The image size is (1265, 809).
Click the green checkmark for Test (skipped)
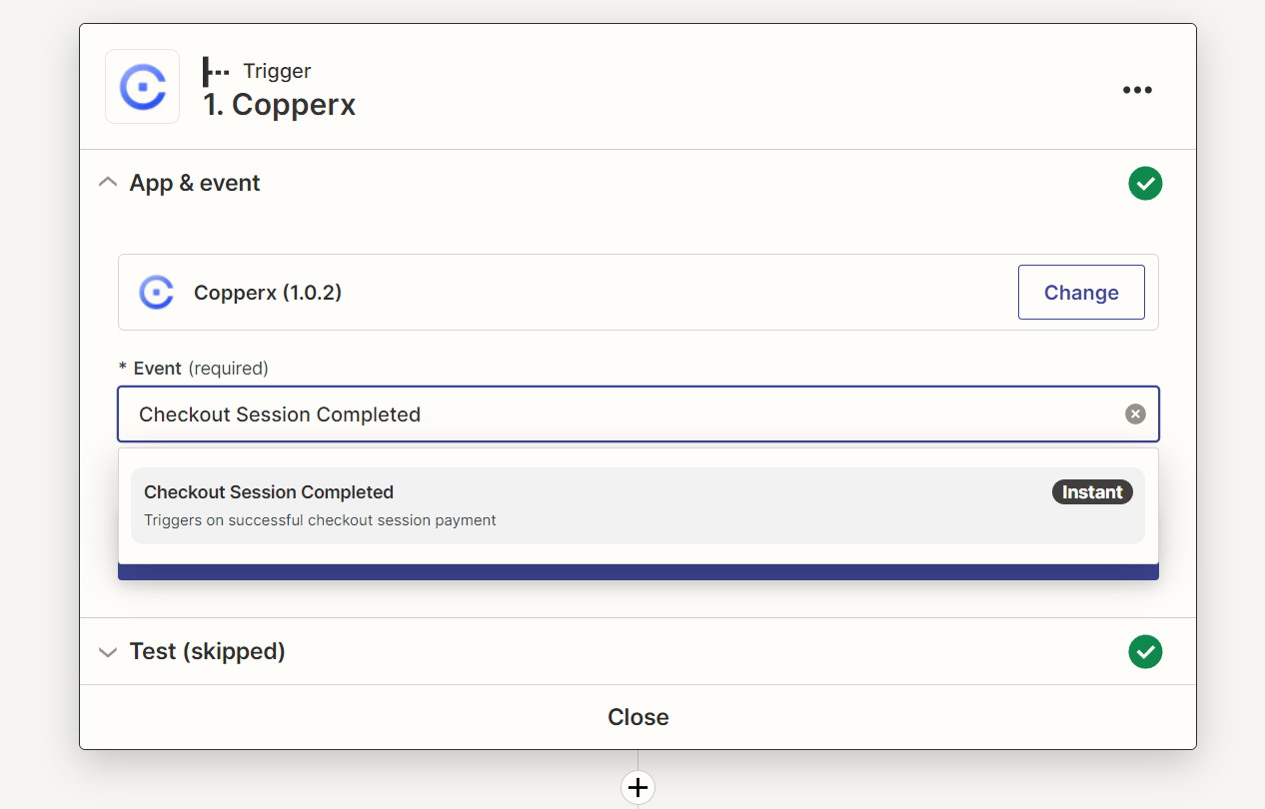(x=1145, y=651)
